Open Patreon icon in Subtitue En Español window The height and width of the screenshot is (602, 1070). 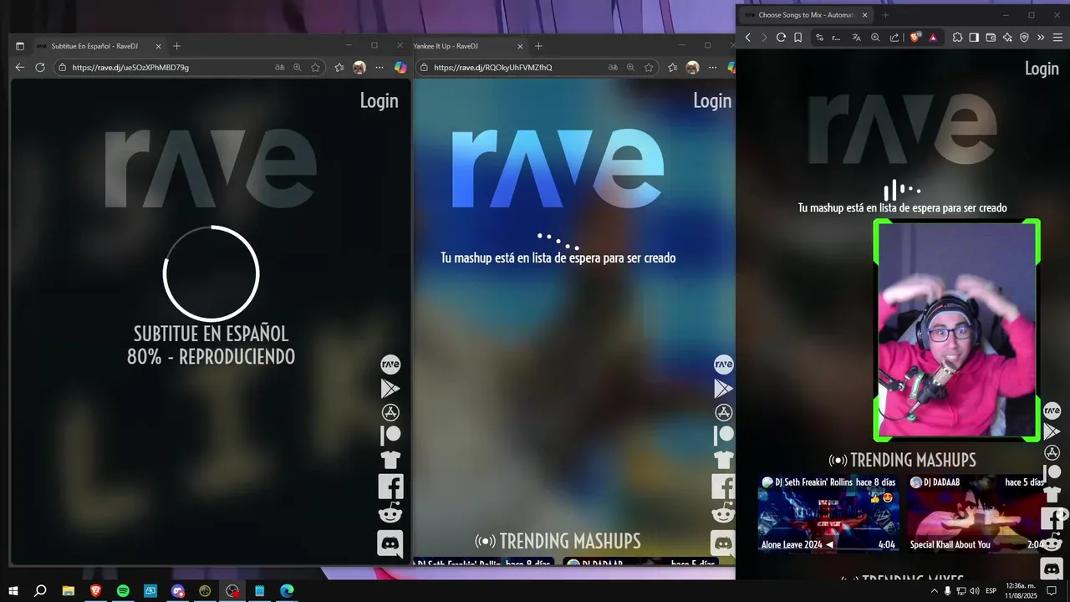(x=390, y=436)
